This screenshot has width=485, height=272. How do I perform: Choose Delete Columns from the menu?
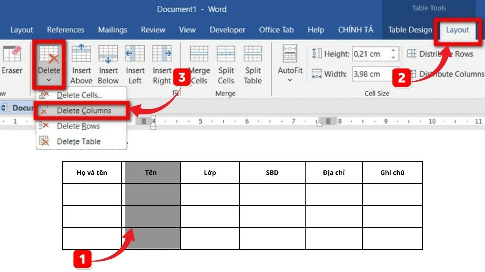pyautogui.click(x=84, y=110)
